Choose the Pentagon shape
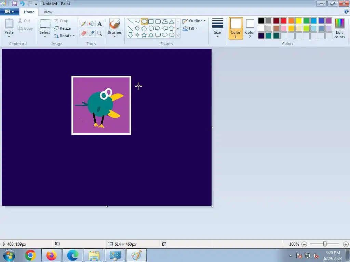This screenshot has width=350, height=262. tap(144, 28)
